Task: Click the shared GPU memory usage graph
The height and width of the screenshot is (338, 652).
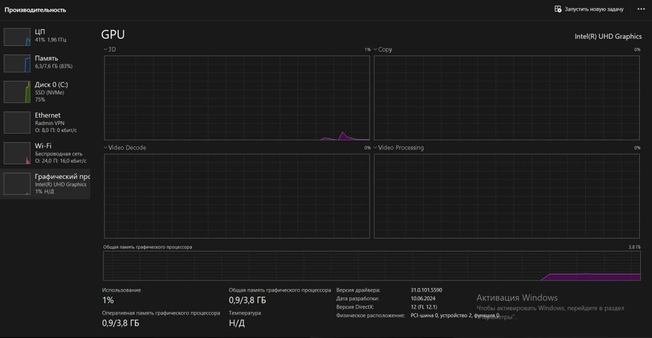Action: 372,266
